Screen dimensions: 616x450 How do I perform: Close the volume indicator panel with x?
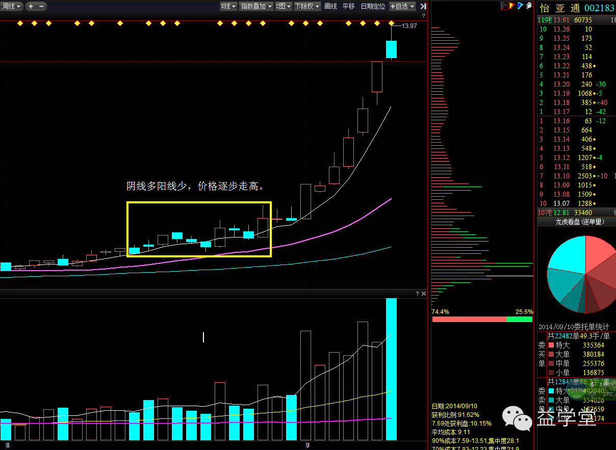423,294
